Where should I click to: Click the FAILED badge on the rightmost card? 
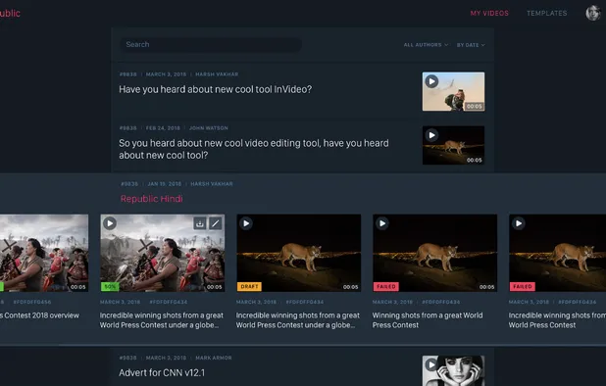(522, 286)
